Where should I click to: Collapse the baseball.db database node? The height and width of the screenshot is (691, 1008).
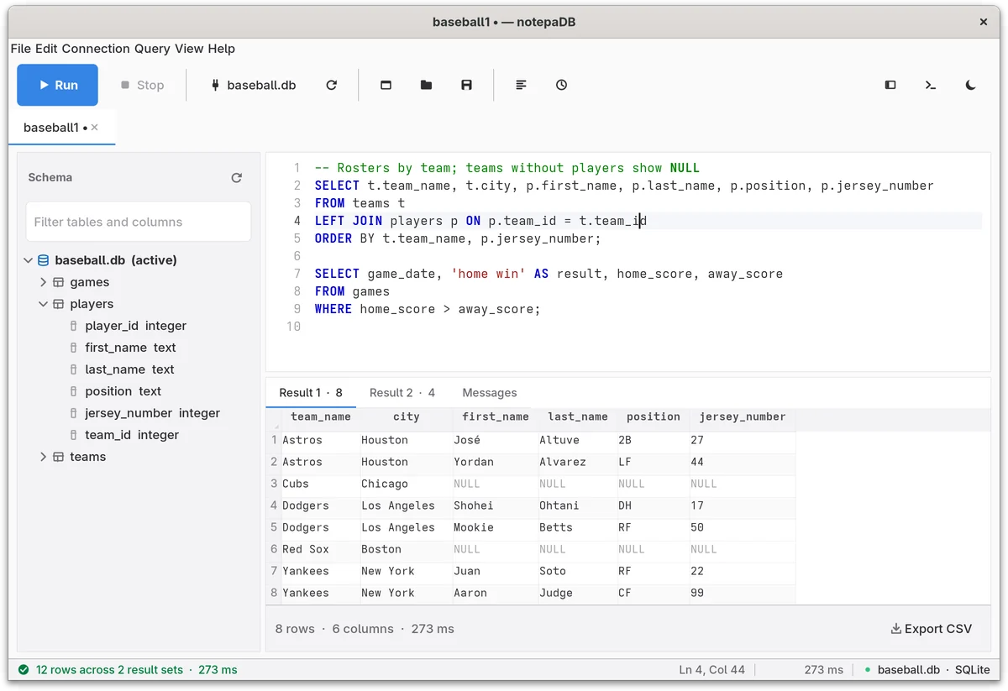(29, 260)
